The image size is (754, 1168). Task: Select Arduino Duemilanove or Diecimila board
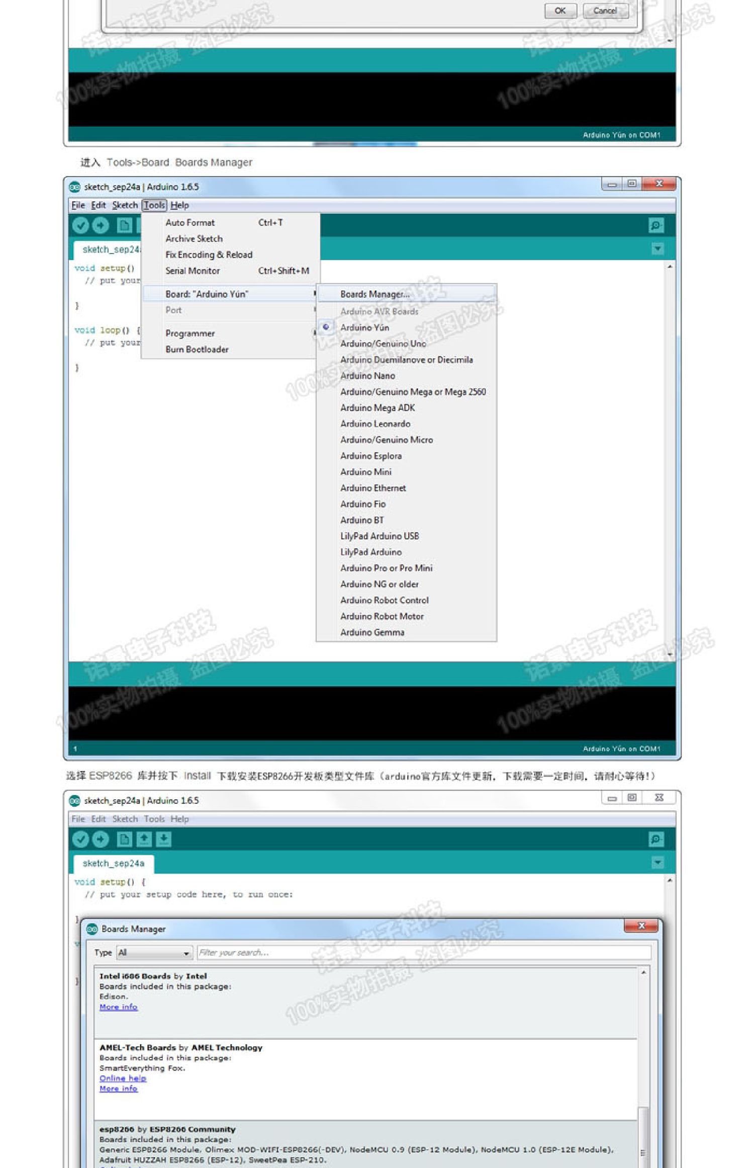tap(407, 360)
